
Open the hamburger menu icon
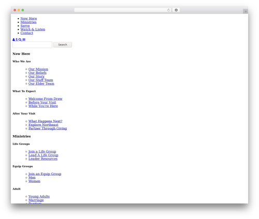24,40
